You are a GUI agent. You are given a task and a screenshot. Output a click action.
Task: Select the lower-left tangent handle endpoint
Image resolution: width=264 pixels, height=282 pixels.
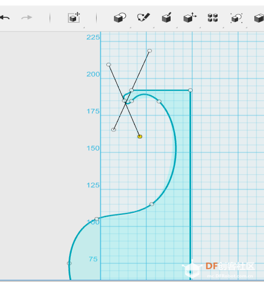click(x=113, y=130)
